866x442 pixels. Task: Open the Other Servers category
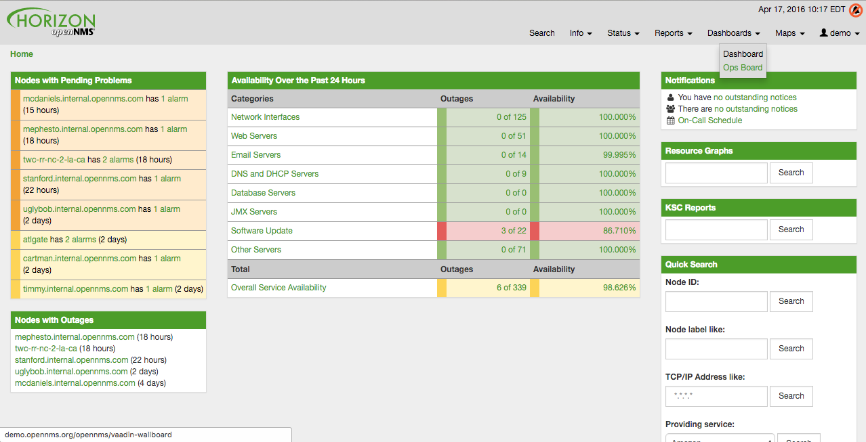256,250
